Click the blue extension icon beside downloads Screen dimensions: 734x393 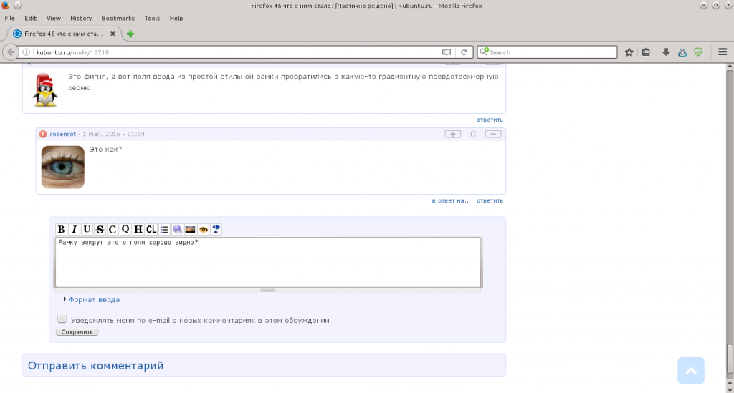pos(682,52)
